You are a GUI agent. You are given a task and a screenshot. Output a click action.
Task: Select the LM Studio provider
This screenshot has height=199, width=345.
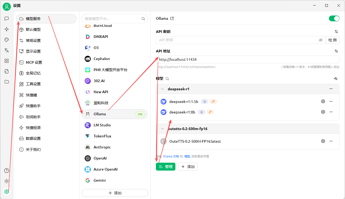tap(115, 125)
